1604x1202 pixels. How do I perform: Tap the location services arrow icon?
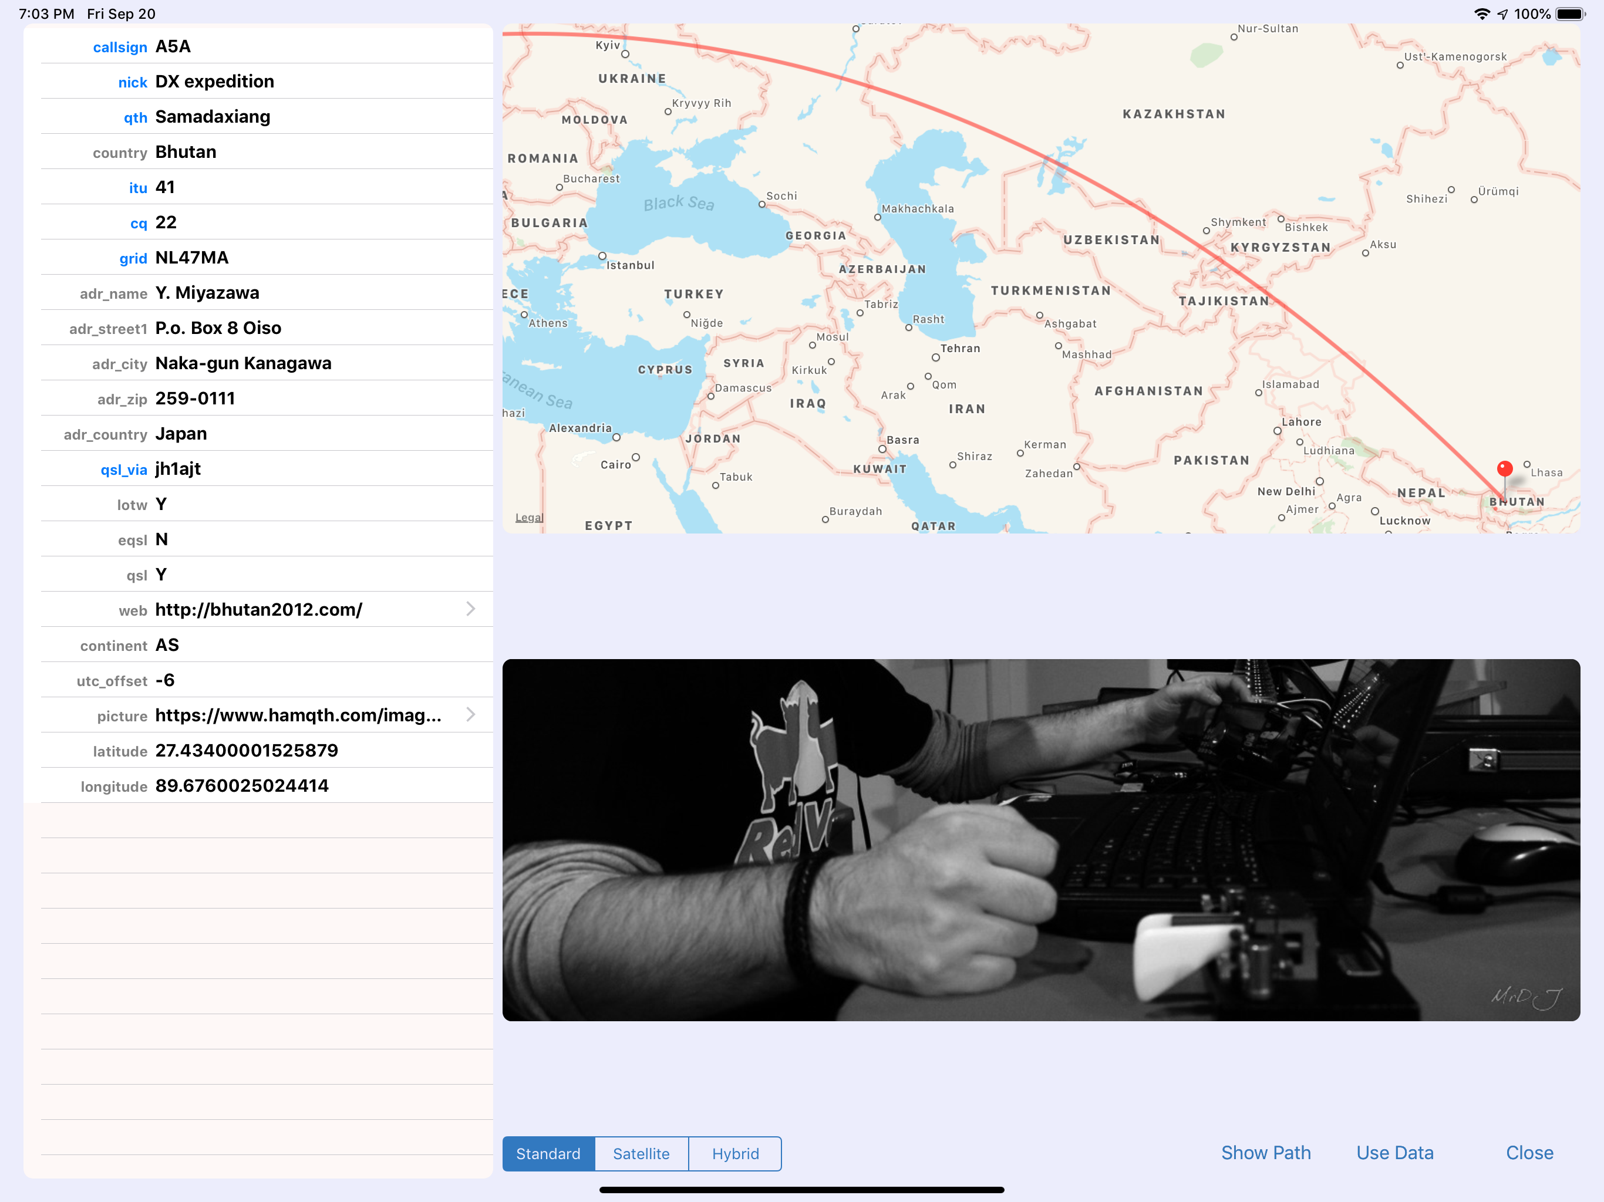pos(1501,13)
